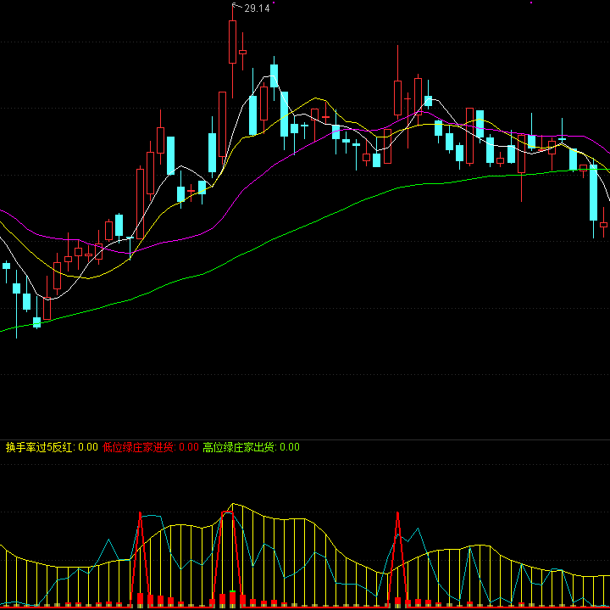Select the 高位绿庄家出货 indicator label
Image resolution: width=610 pixels, height=610 pixels.
pyautogui.click(x=252, y=447)
